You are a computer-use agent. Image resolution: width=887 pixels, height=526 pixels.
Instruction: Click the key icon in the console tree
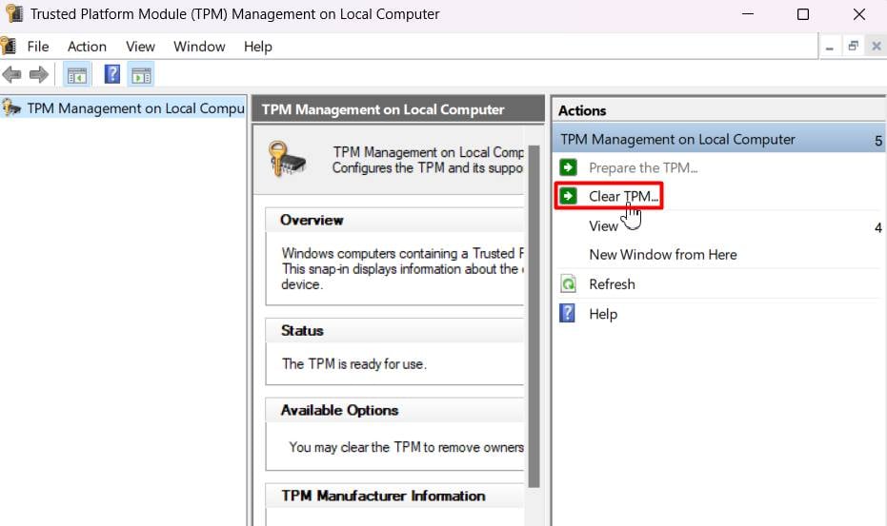10,107
